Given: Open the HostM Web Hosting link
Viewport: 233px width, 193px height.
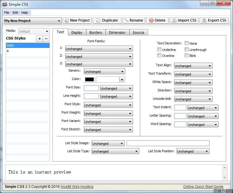Looking at the screenshot, I should tap(77, 187).
